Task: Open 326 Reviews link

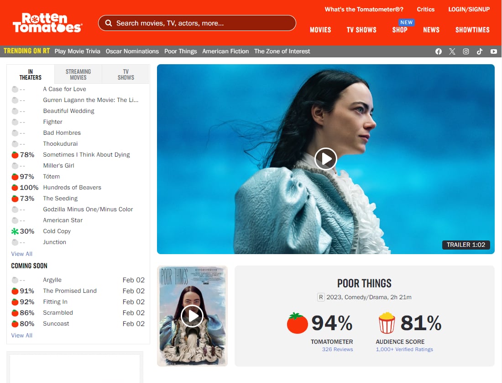Action: pyautogui.click(x=337, y=349)
